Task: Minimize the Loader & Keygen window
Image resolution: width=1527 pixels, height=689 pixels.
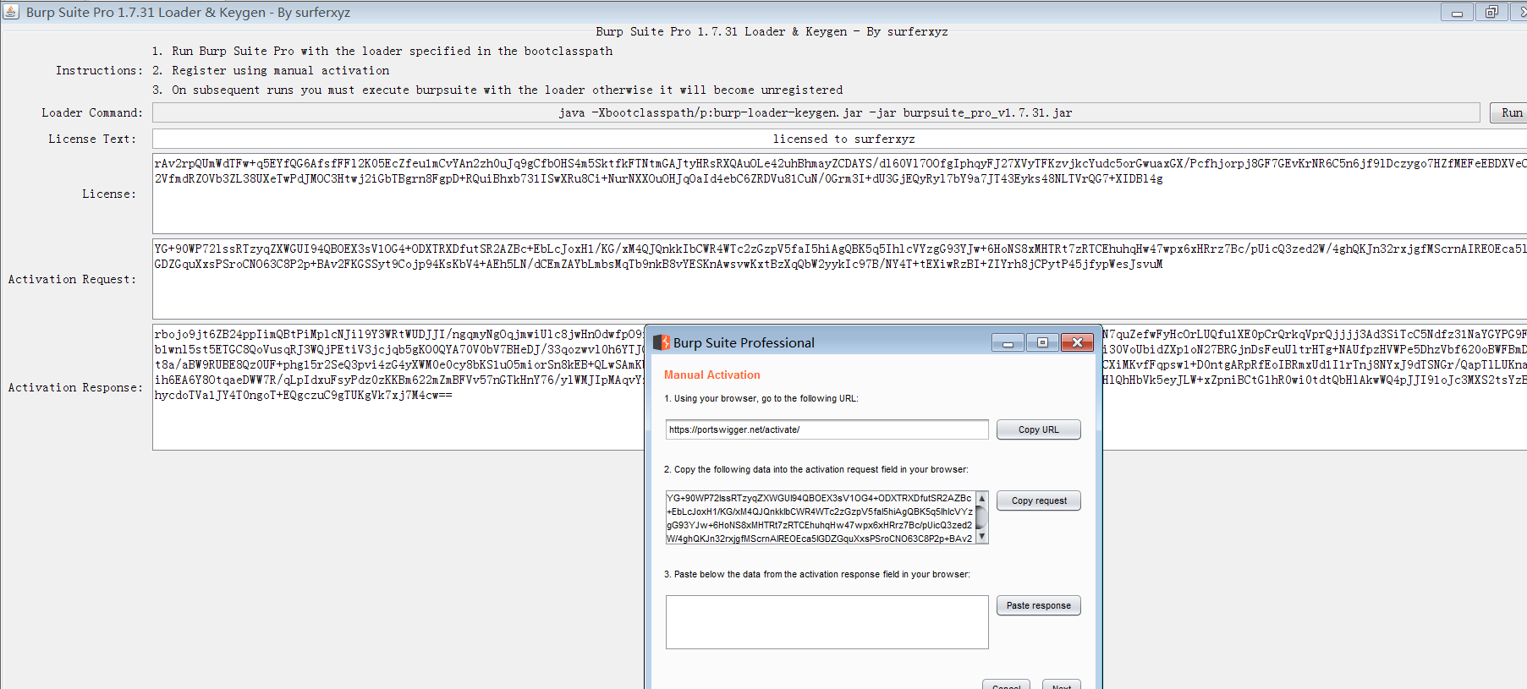Action: click(x=1457, y=12)
